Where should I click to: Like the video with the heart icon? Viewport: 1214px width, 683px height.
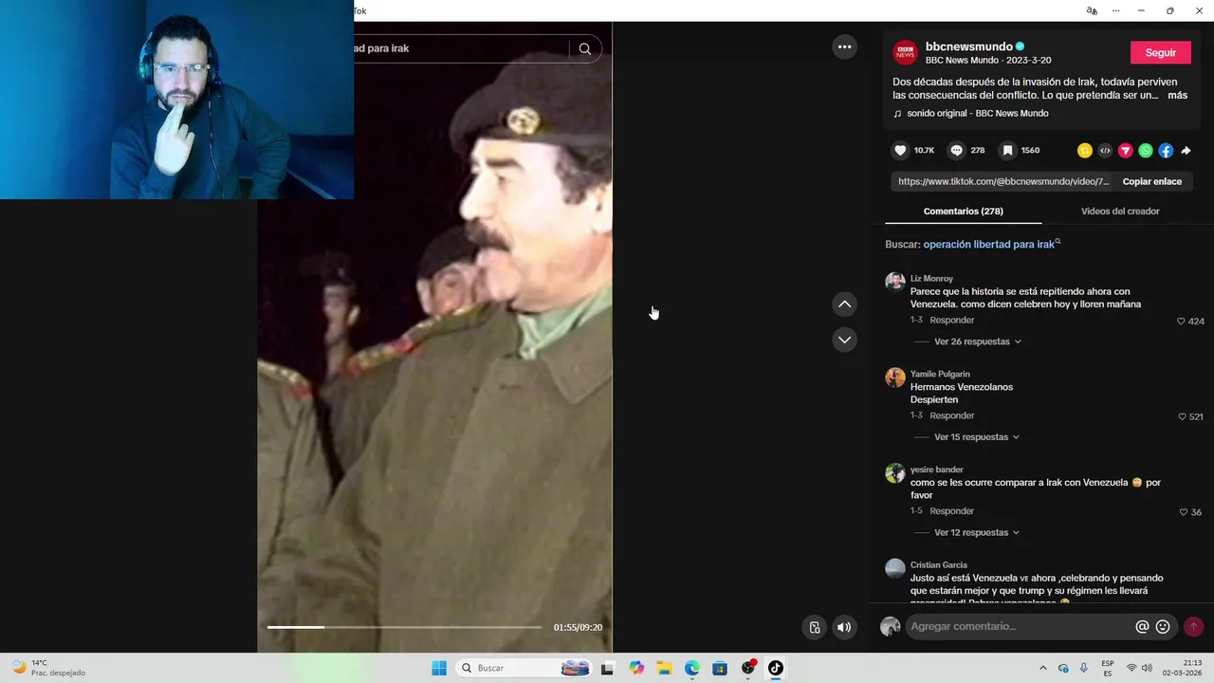[900, 150]
